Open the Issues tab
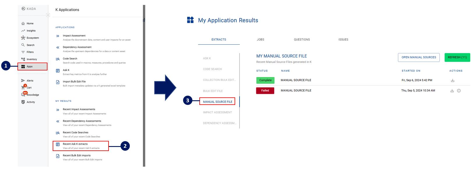 343,39
